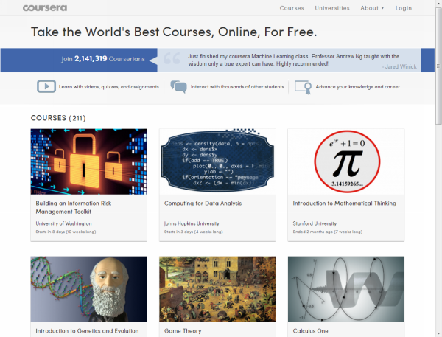Click Johns Hopkins University text

point(192,223)
